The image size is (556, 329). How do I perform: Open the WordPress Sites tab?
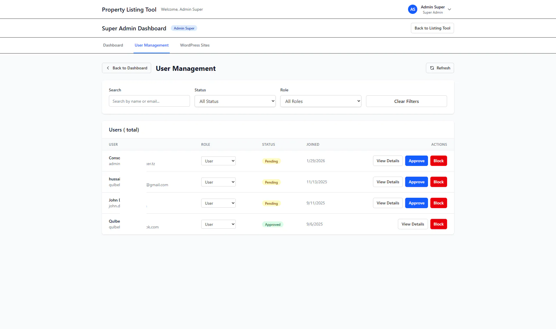pyautogui.click(x=195, y=45)
